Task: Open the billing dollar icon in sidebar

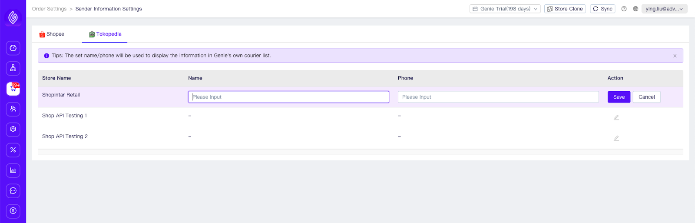Action: [13, 211]
